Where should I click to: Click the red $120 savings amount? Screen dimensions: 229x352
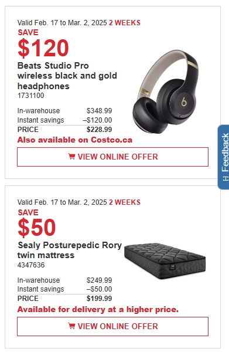click(43, 48)
